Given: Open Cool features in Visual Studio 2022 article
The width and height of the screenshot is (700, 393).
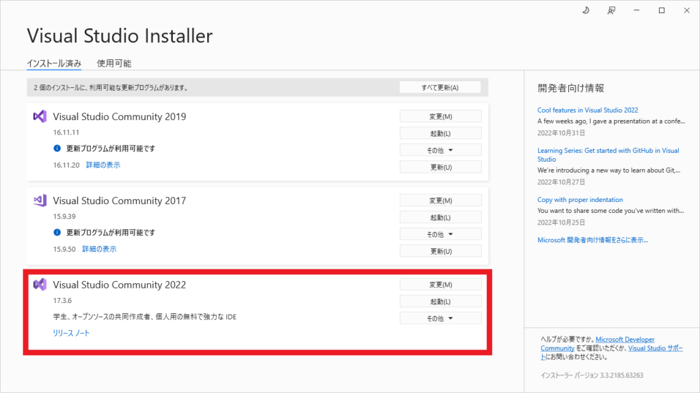Looking at the screenshot, I should (587, 110).
